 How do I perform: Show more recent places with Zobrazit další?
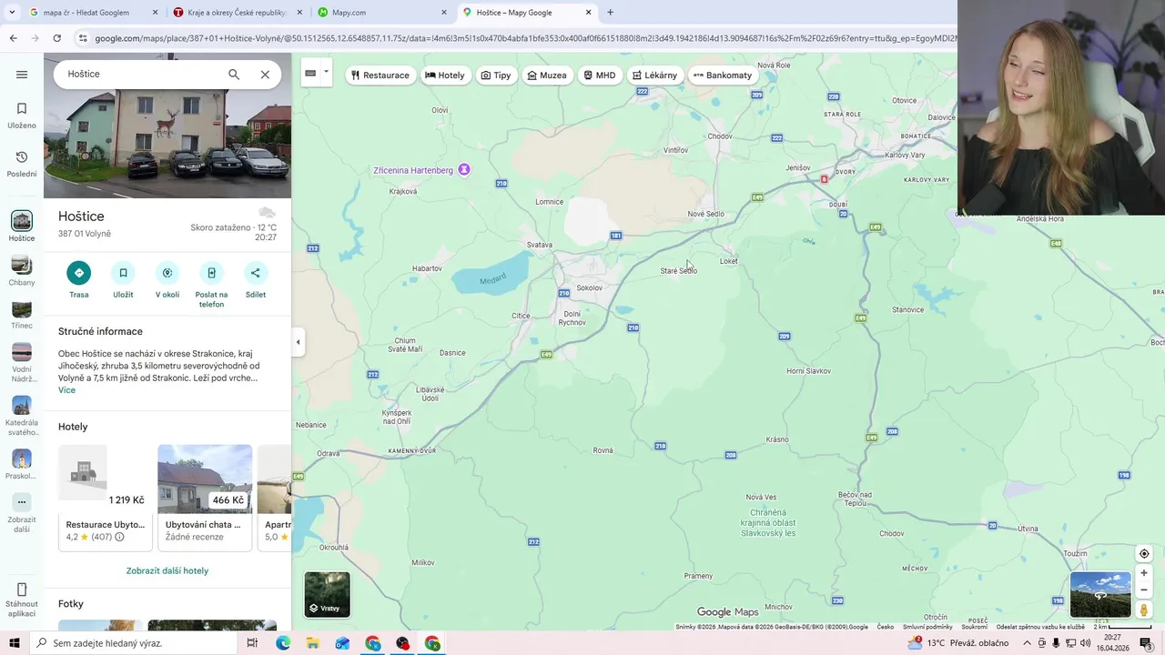(22, 513)
